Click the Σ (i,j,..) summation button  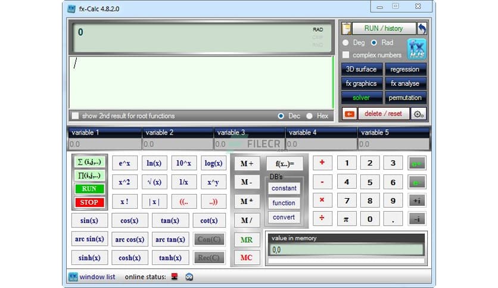click(89, 162)
